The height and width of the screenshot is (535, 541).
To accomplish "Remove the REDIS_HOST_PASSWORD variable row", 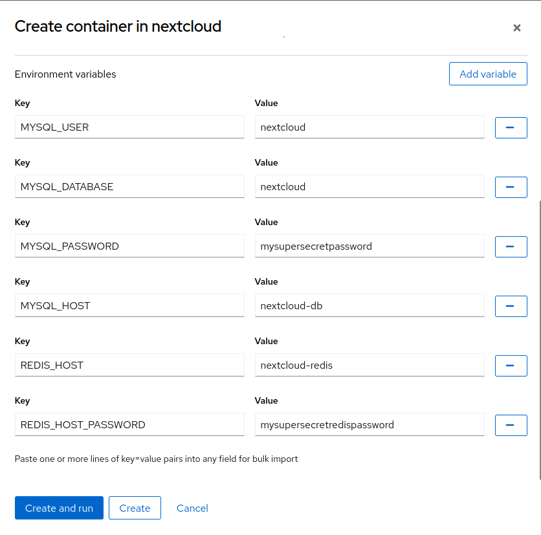I will coord(511,425).
